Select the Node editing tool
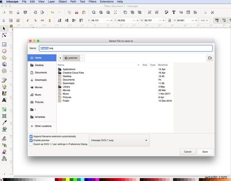This screenshot has width=231, height=181. [4, 35]
